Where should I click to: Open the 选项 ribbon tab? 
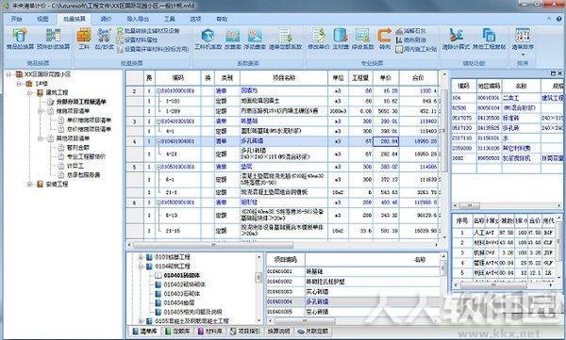point(195,19)
